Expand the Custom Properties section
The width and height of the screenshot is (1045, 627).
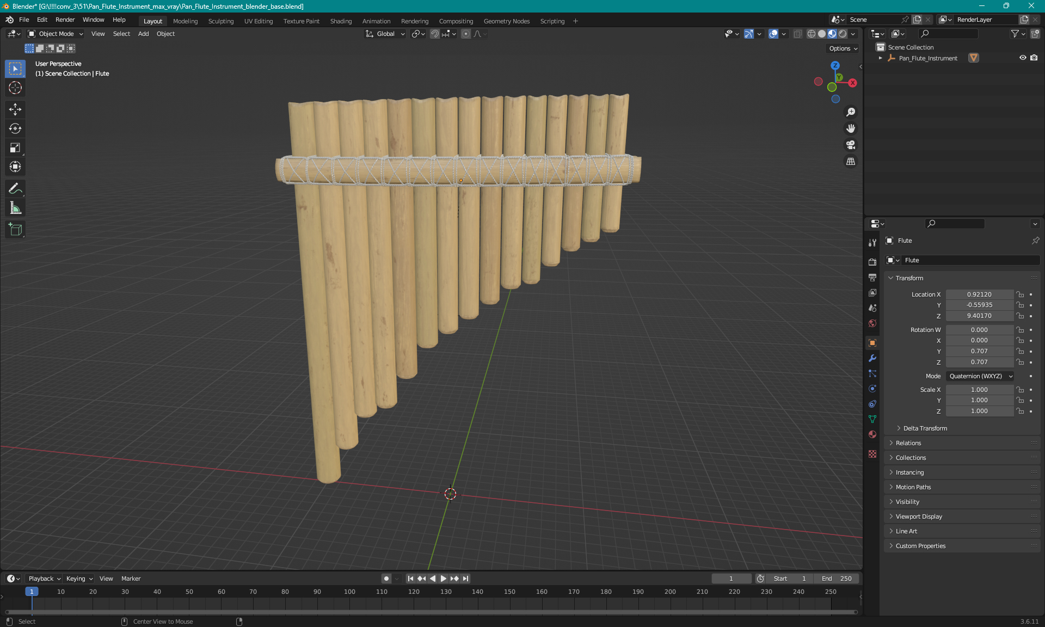click(920, 546)
